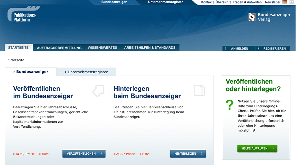The width and height of the screenshot is (296, 167).
Task: Click the Registrieren button
Action: coord(273,48)
